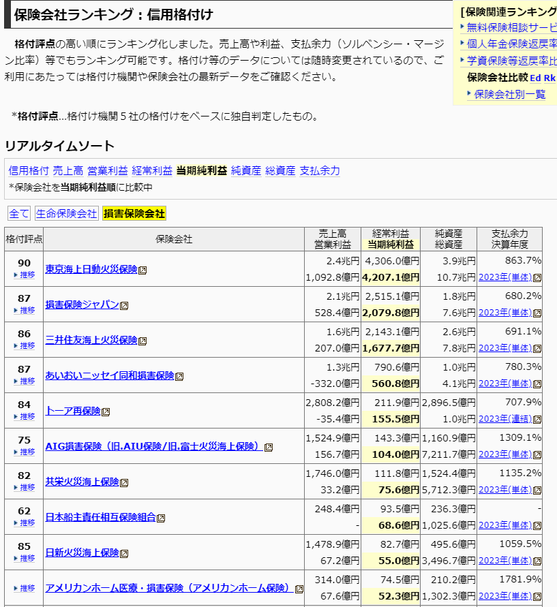The image size is (557, 607).
Task: Open 日本船主責任相互保険組合 company link
Action: click(x=100, y=517)
